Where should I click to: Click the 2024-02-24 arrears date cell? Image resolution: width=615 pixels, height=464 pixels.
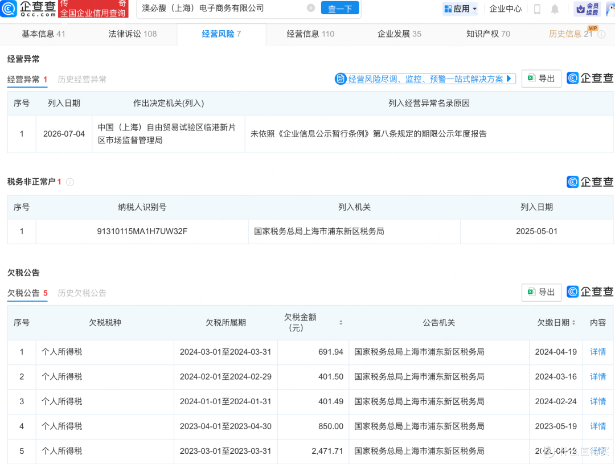(556, 401)
